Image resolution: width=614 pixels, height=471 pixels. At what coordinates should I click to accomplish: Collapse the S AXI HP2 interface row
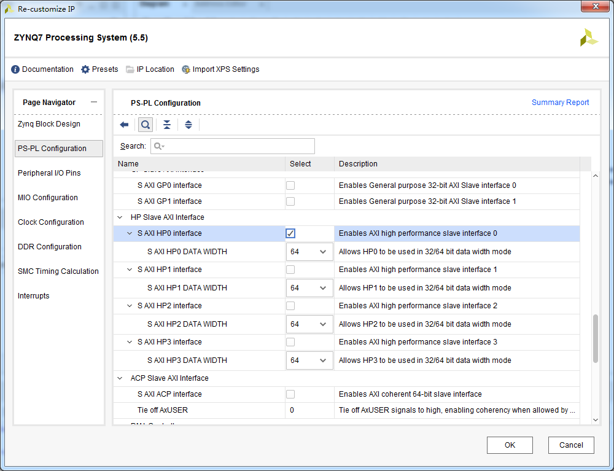click(x=130, y=306)
